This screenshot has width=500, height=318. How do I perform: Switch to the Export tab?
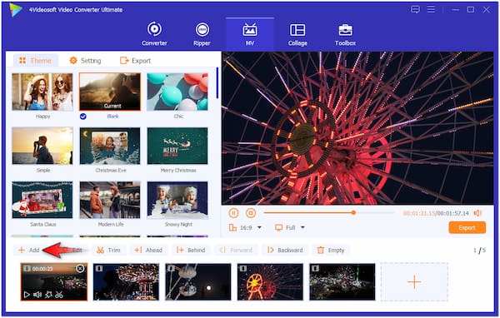pyautogui.click(x=136, y=61)
